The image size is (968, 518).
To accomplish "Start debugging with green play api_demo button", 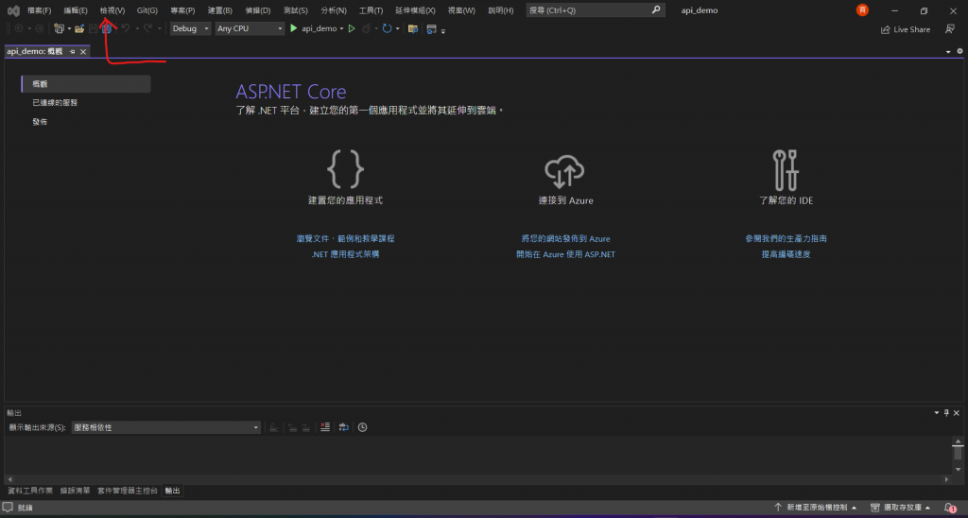I will (314, 28).
